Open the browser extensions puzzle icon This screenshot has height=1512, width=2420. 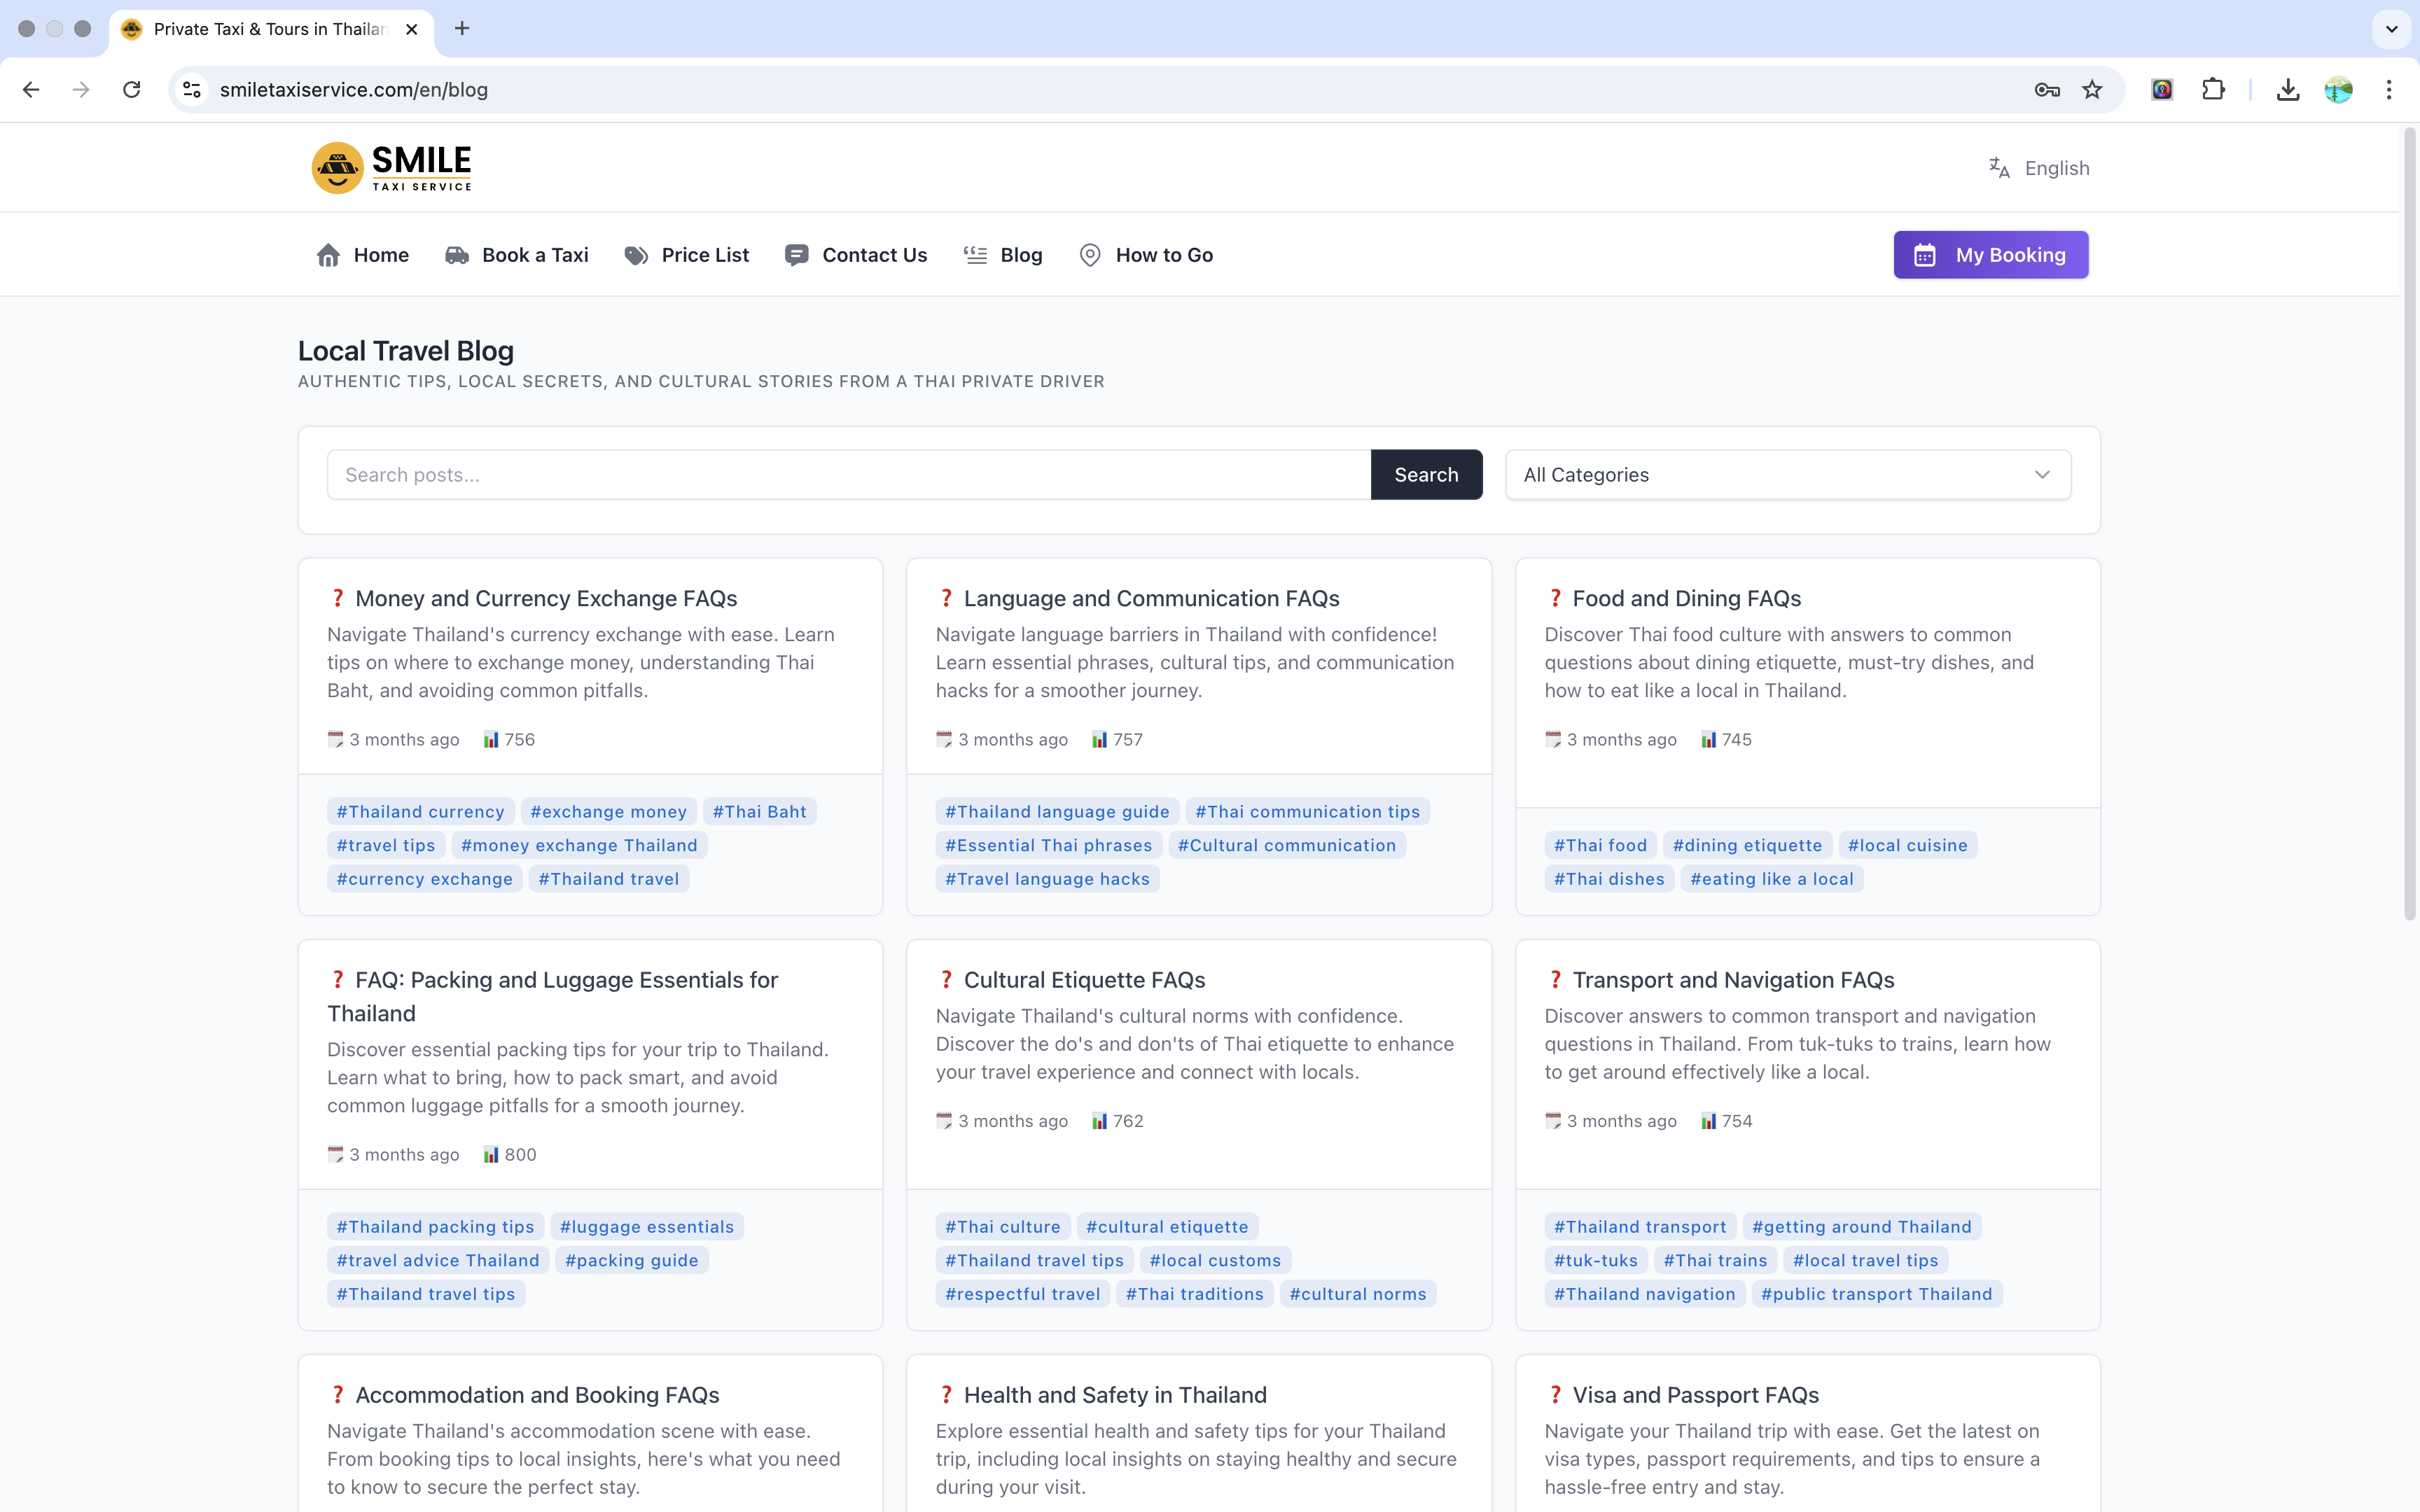pos(2213,90)
